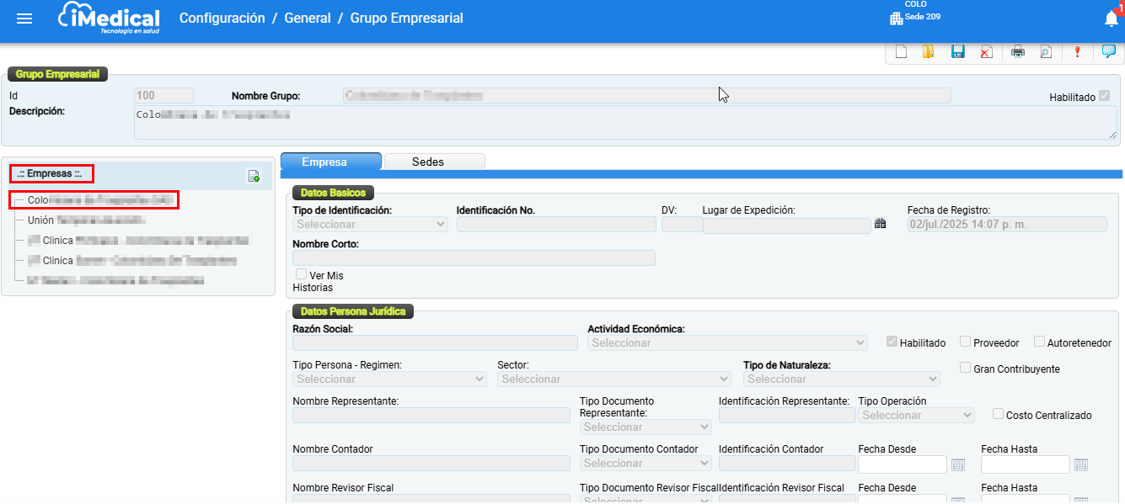Click the yellow folder open icon
The width and height of the screenshot is (1125, 504).
click(928, 52)
